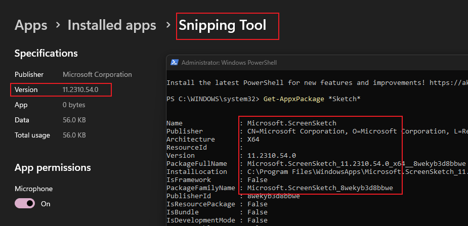
Task: Select the Snipping Tool page title
Action: [222, 25]
